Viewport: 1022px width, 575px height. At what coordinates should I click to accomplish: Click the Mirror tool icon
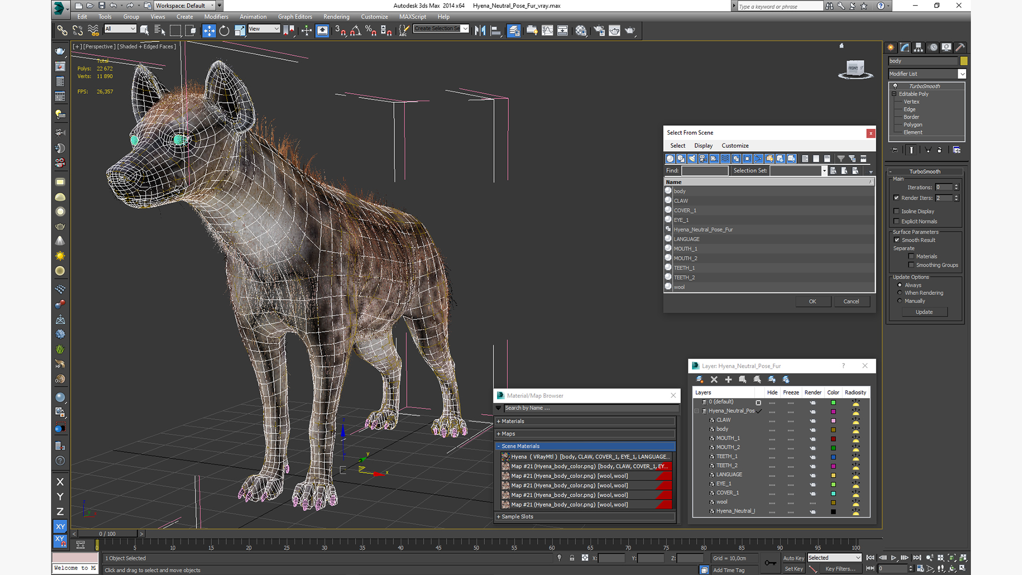tap(480, 30)
